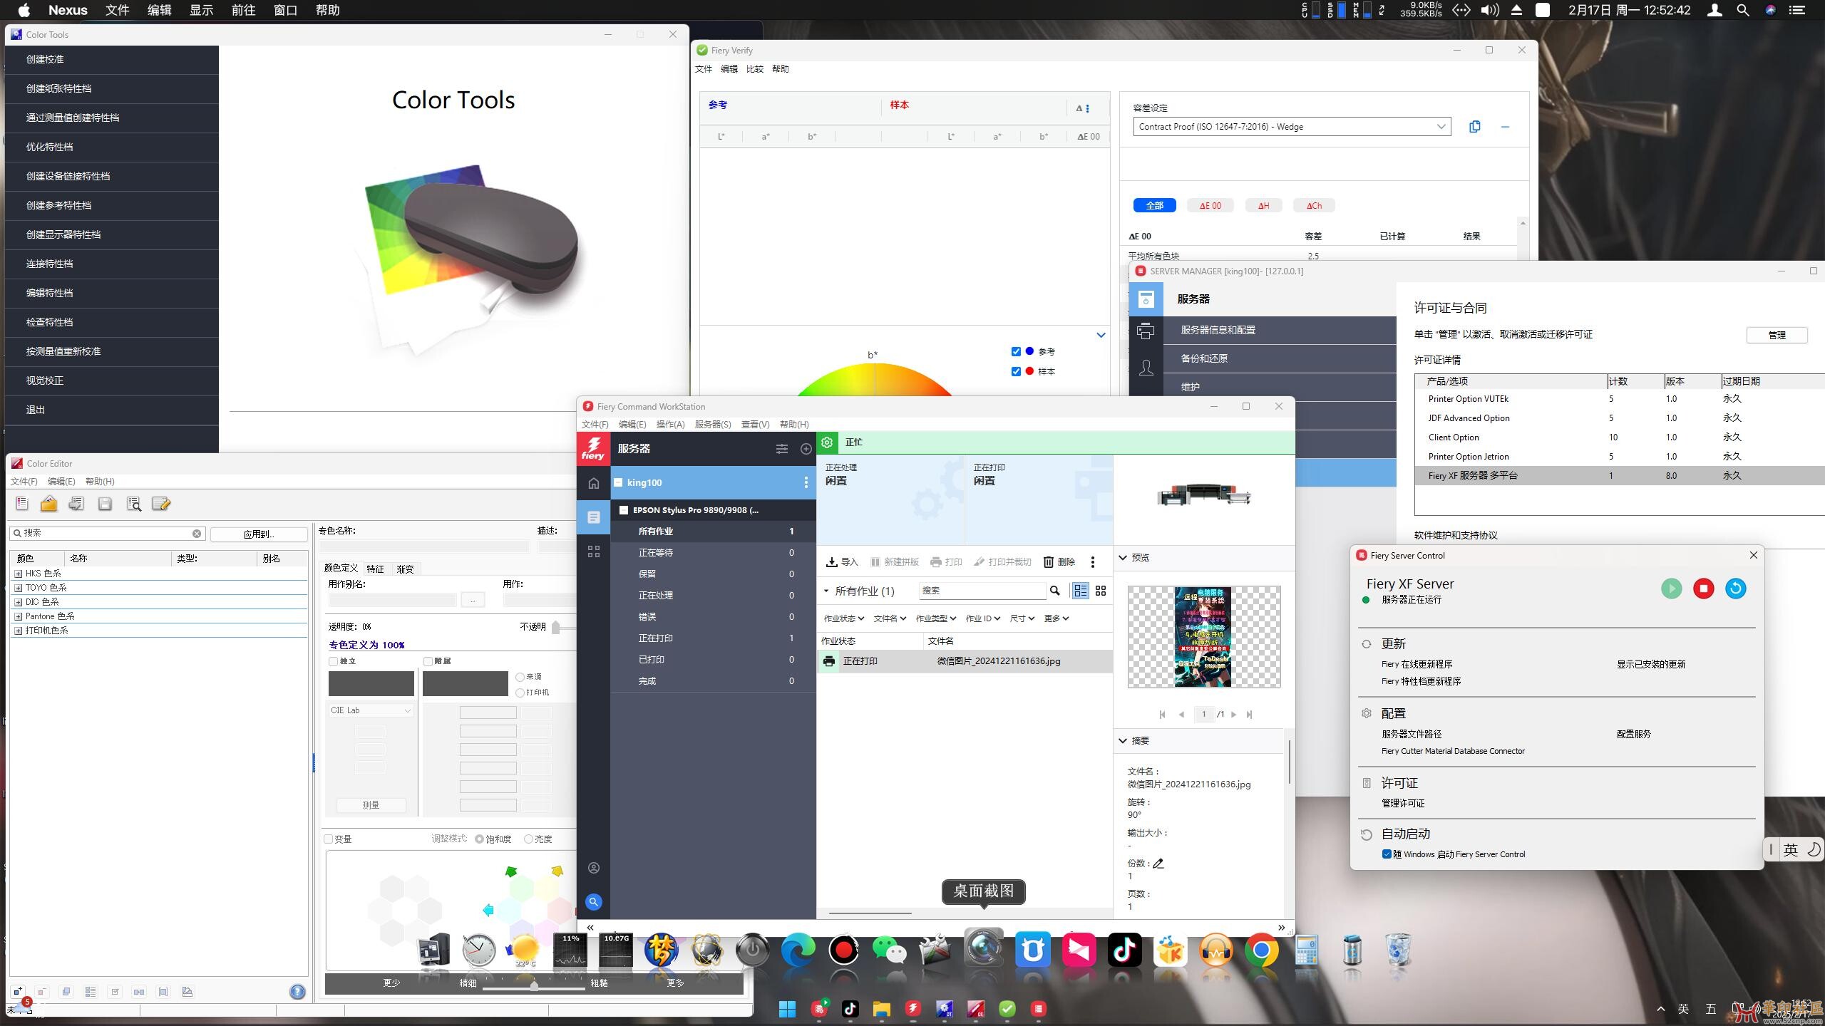Open 服务器(S) menu in Command WorkStation
The height and width of the screenshot is (1026, 1825).
point(712,425)
